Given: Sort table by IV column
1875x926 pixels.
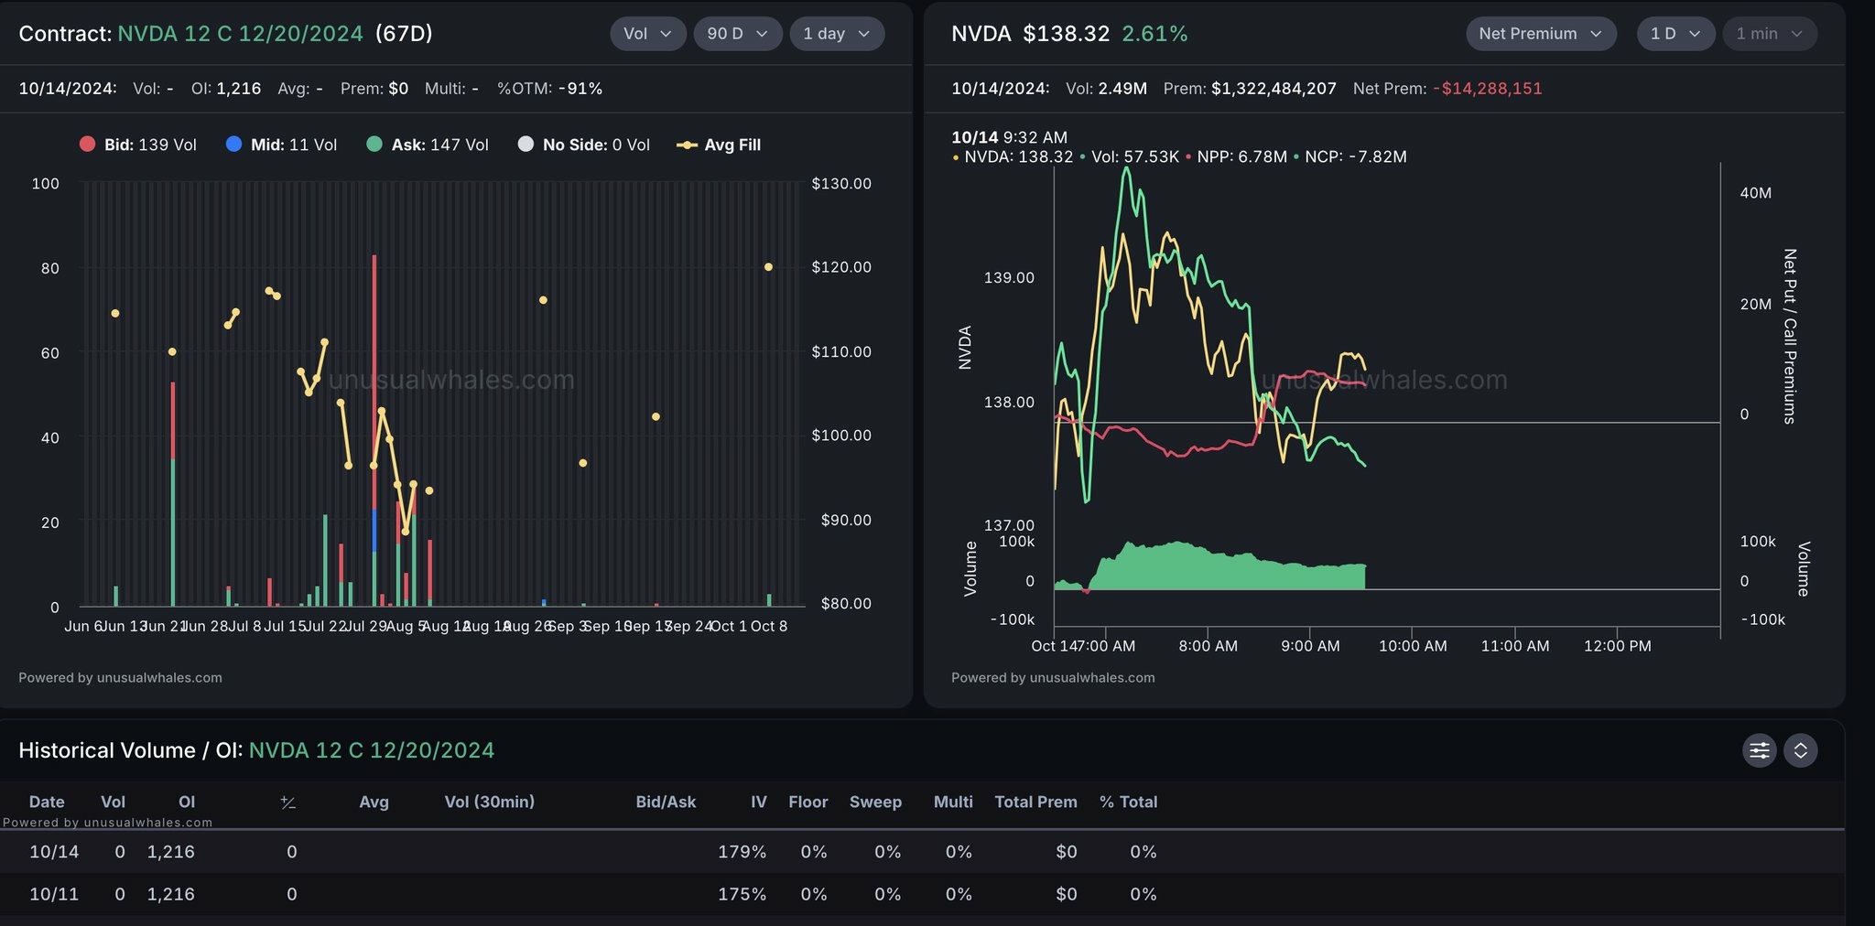Looking at the screenshot, I should [x=758, y=802].
